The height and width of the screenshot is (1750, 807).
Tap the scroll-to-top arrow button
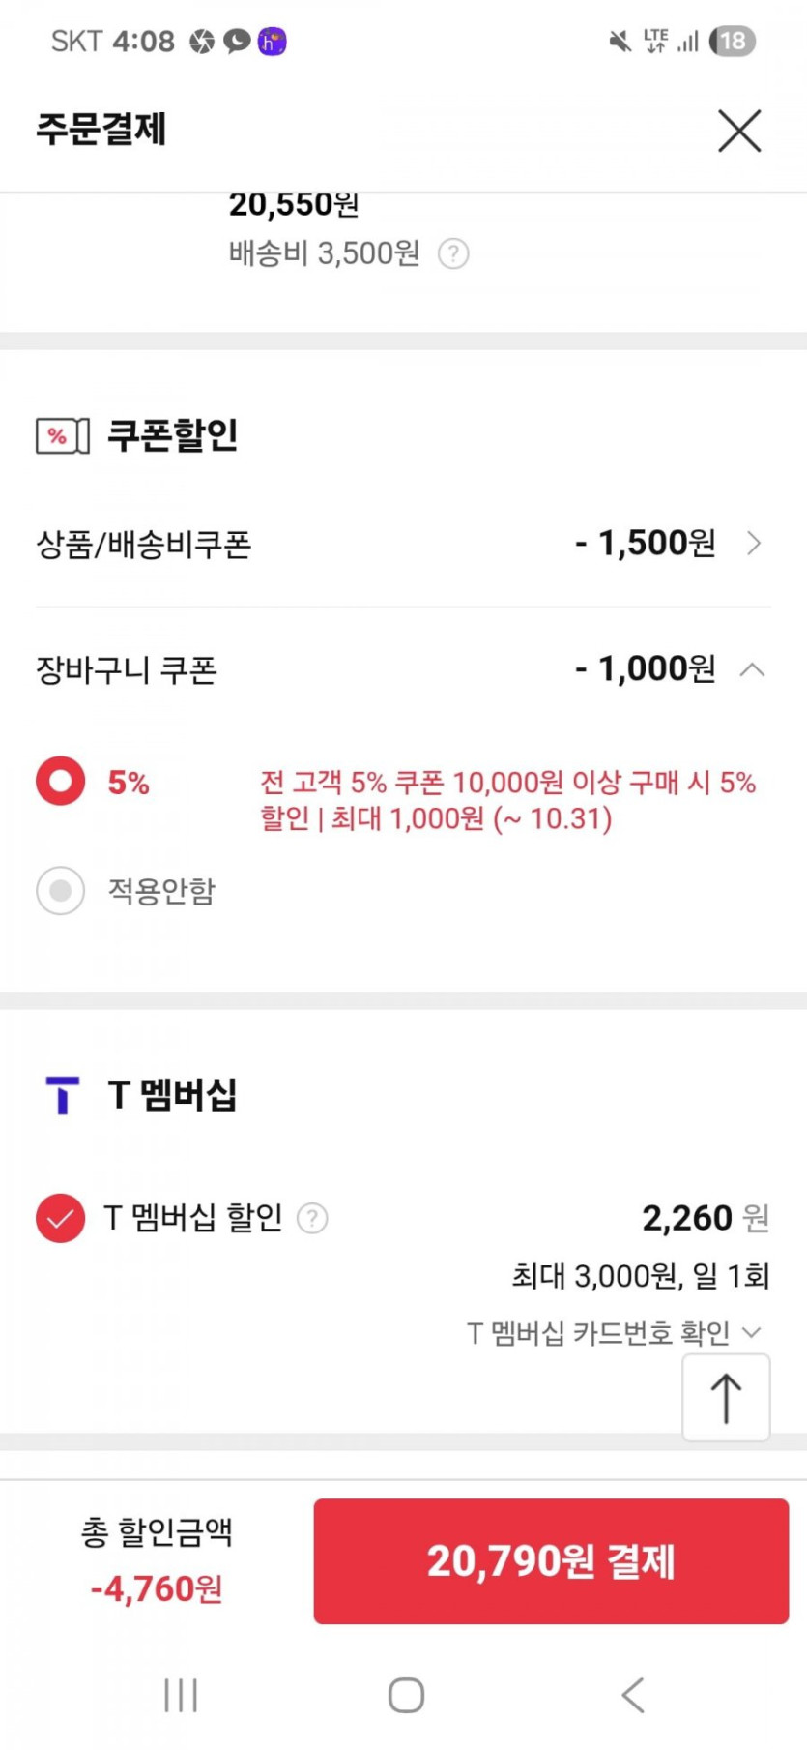[726, 1398]
